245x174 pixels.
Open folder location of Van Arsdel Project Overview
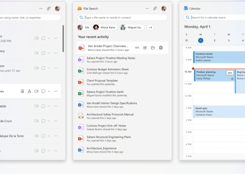(153, 48)
